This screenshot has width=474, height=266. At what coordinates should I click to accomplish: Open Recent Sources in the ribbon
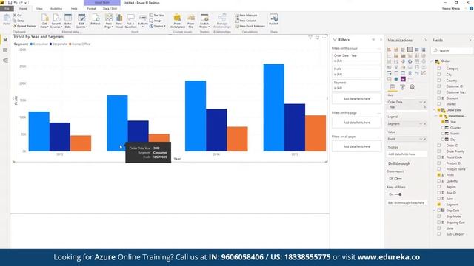[x=56, y=21]
